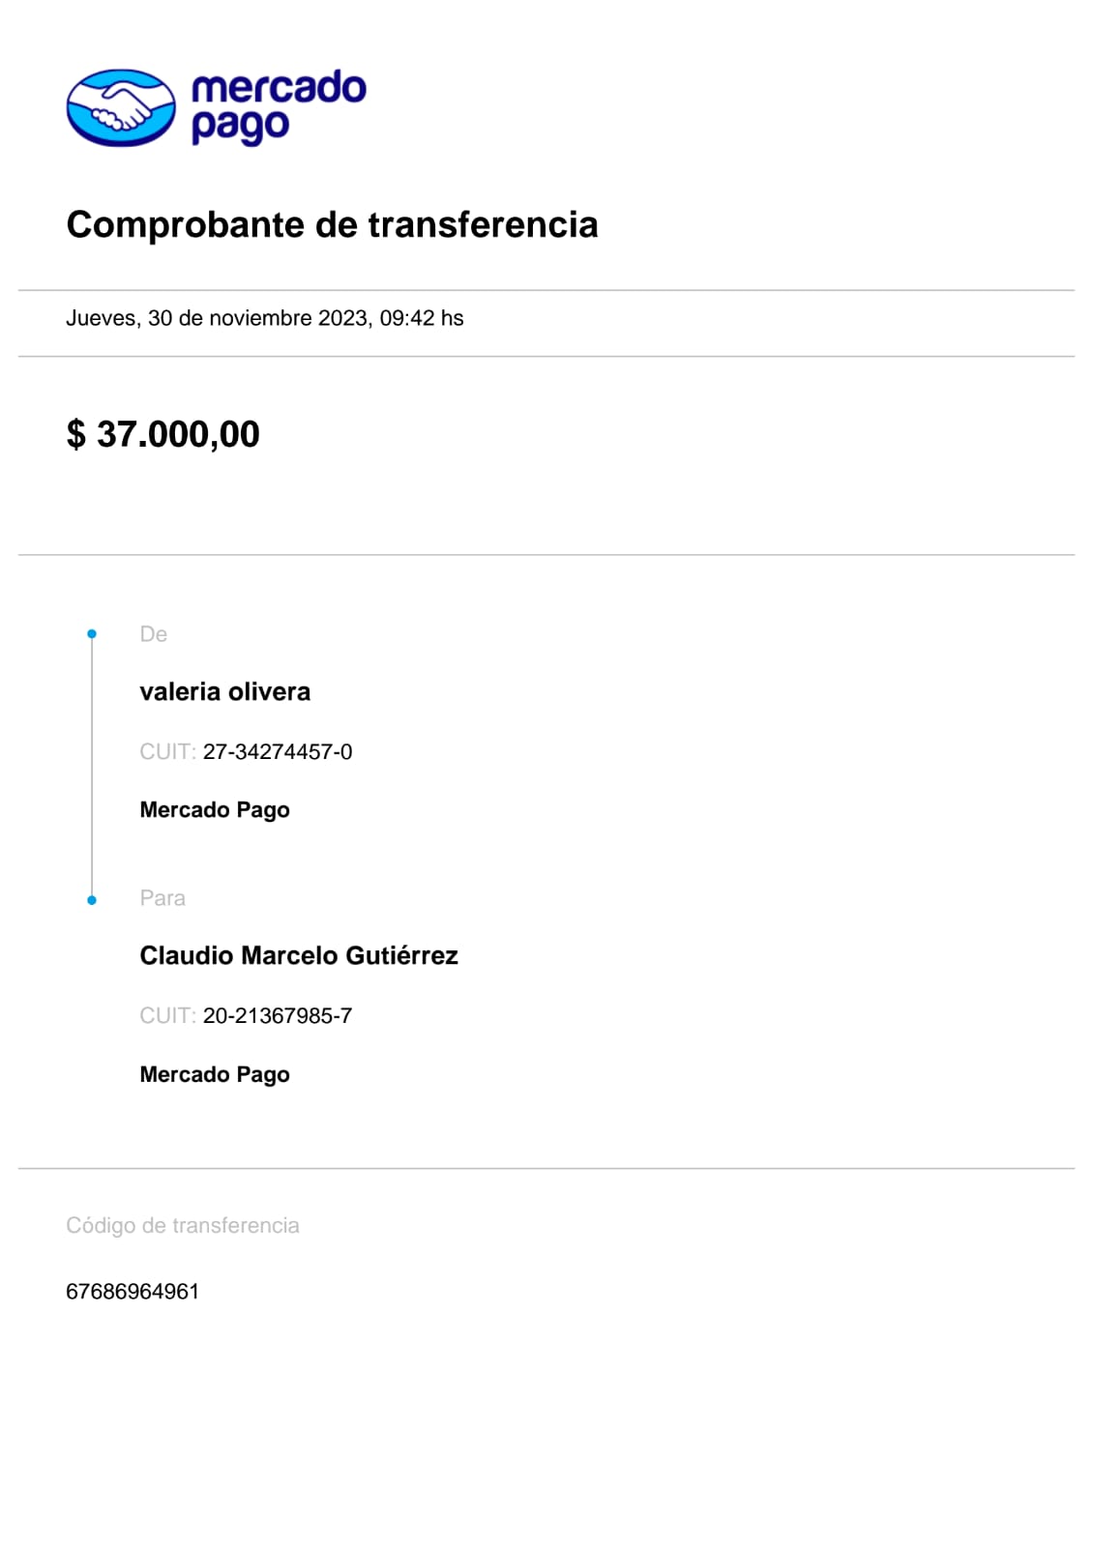Viewport: 1093px width, 1547px height.
Task: Select recipient name Claudio Marcelo Gutiérrez
Action: [299, 956]
